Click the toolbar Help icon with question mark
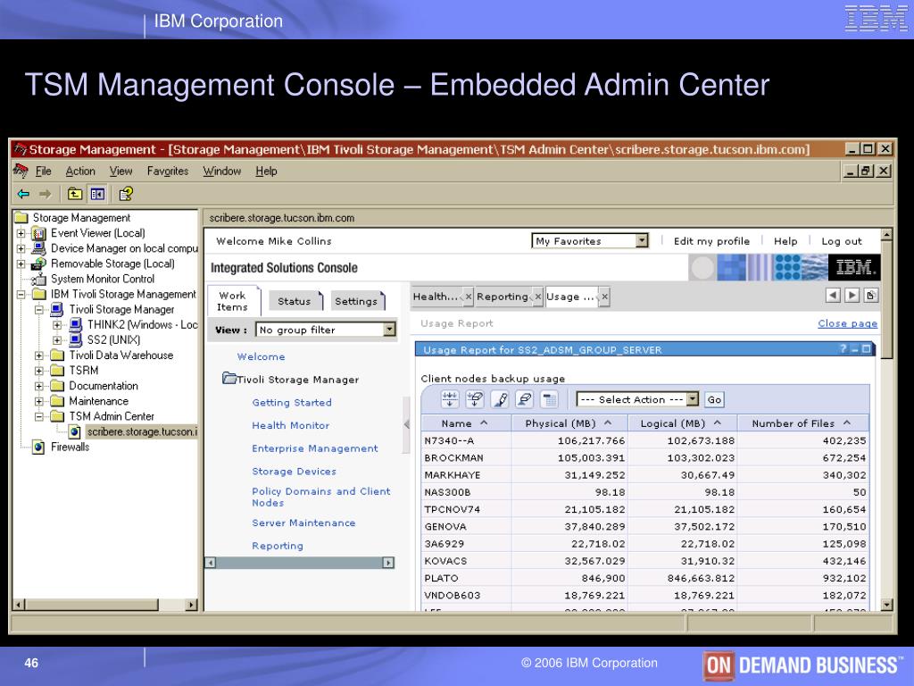 coord(126,194)
